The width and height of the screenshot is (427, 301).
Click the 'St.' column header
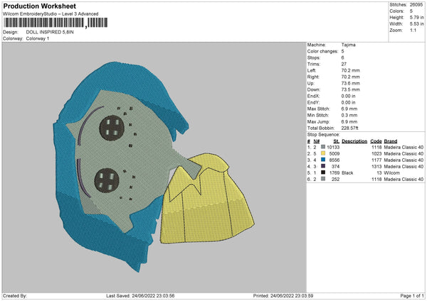[337, 141]
